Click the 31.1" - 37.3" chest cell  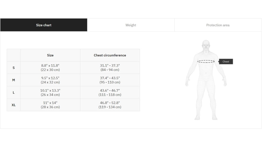pos(110,68)
